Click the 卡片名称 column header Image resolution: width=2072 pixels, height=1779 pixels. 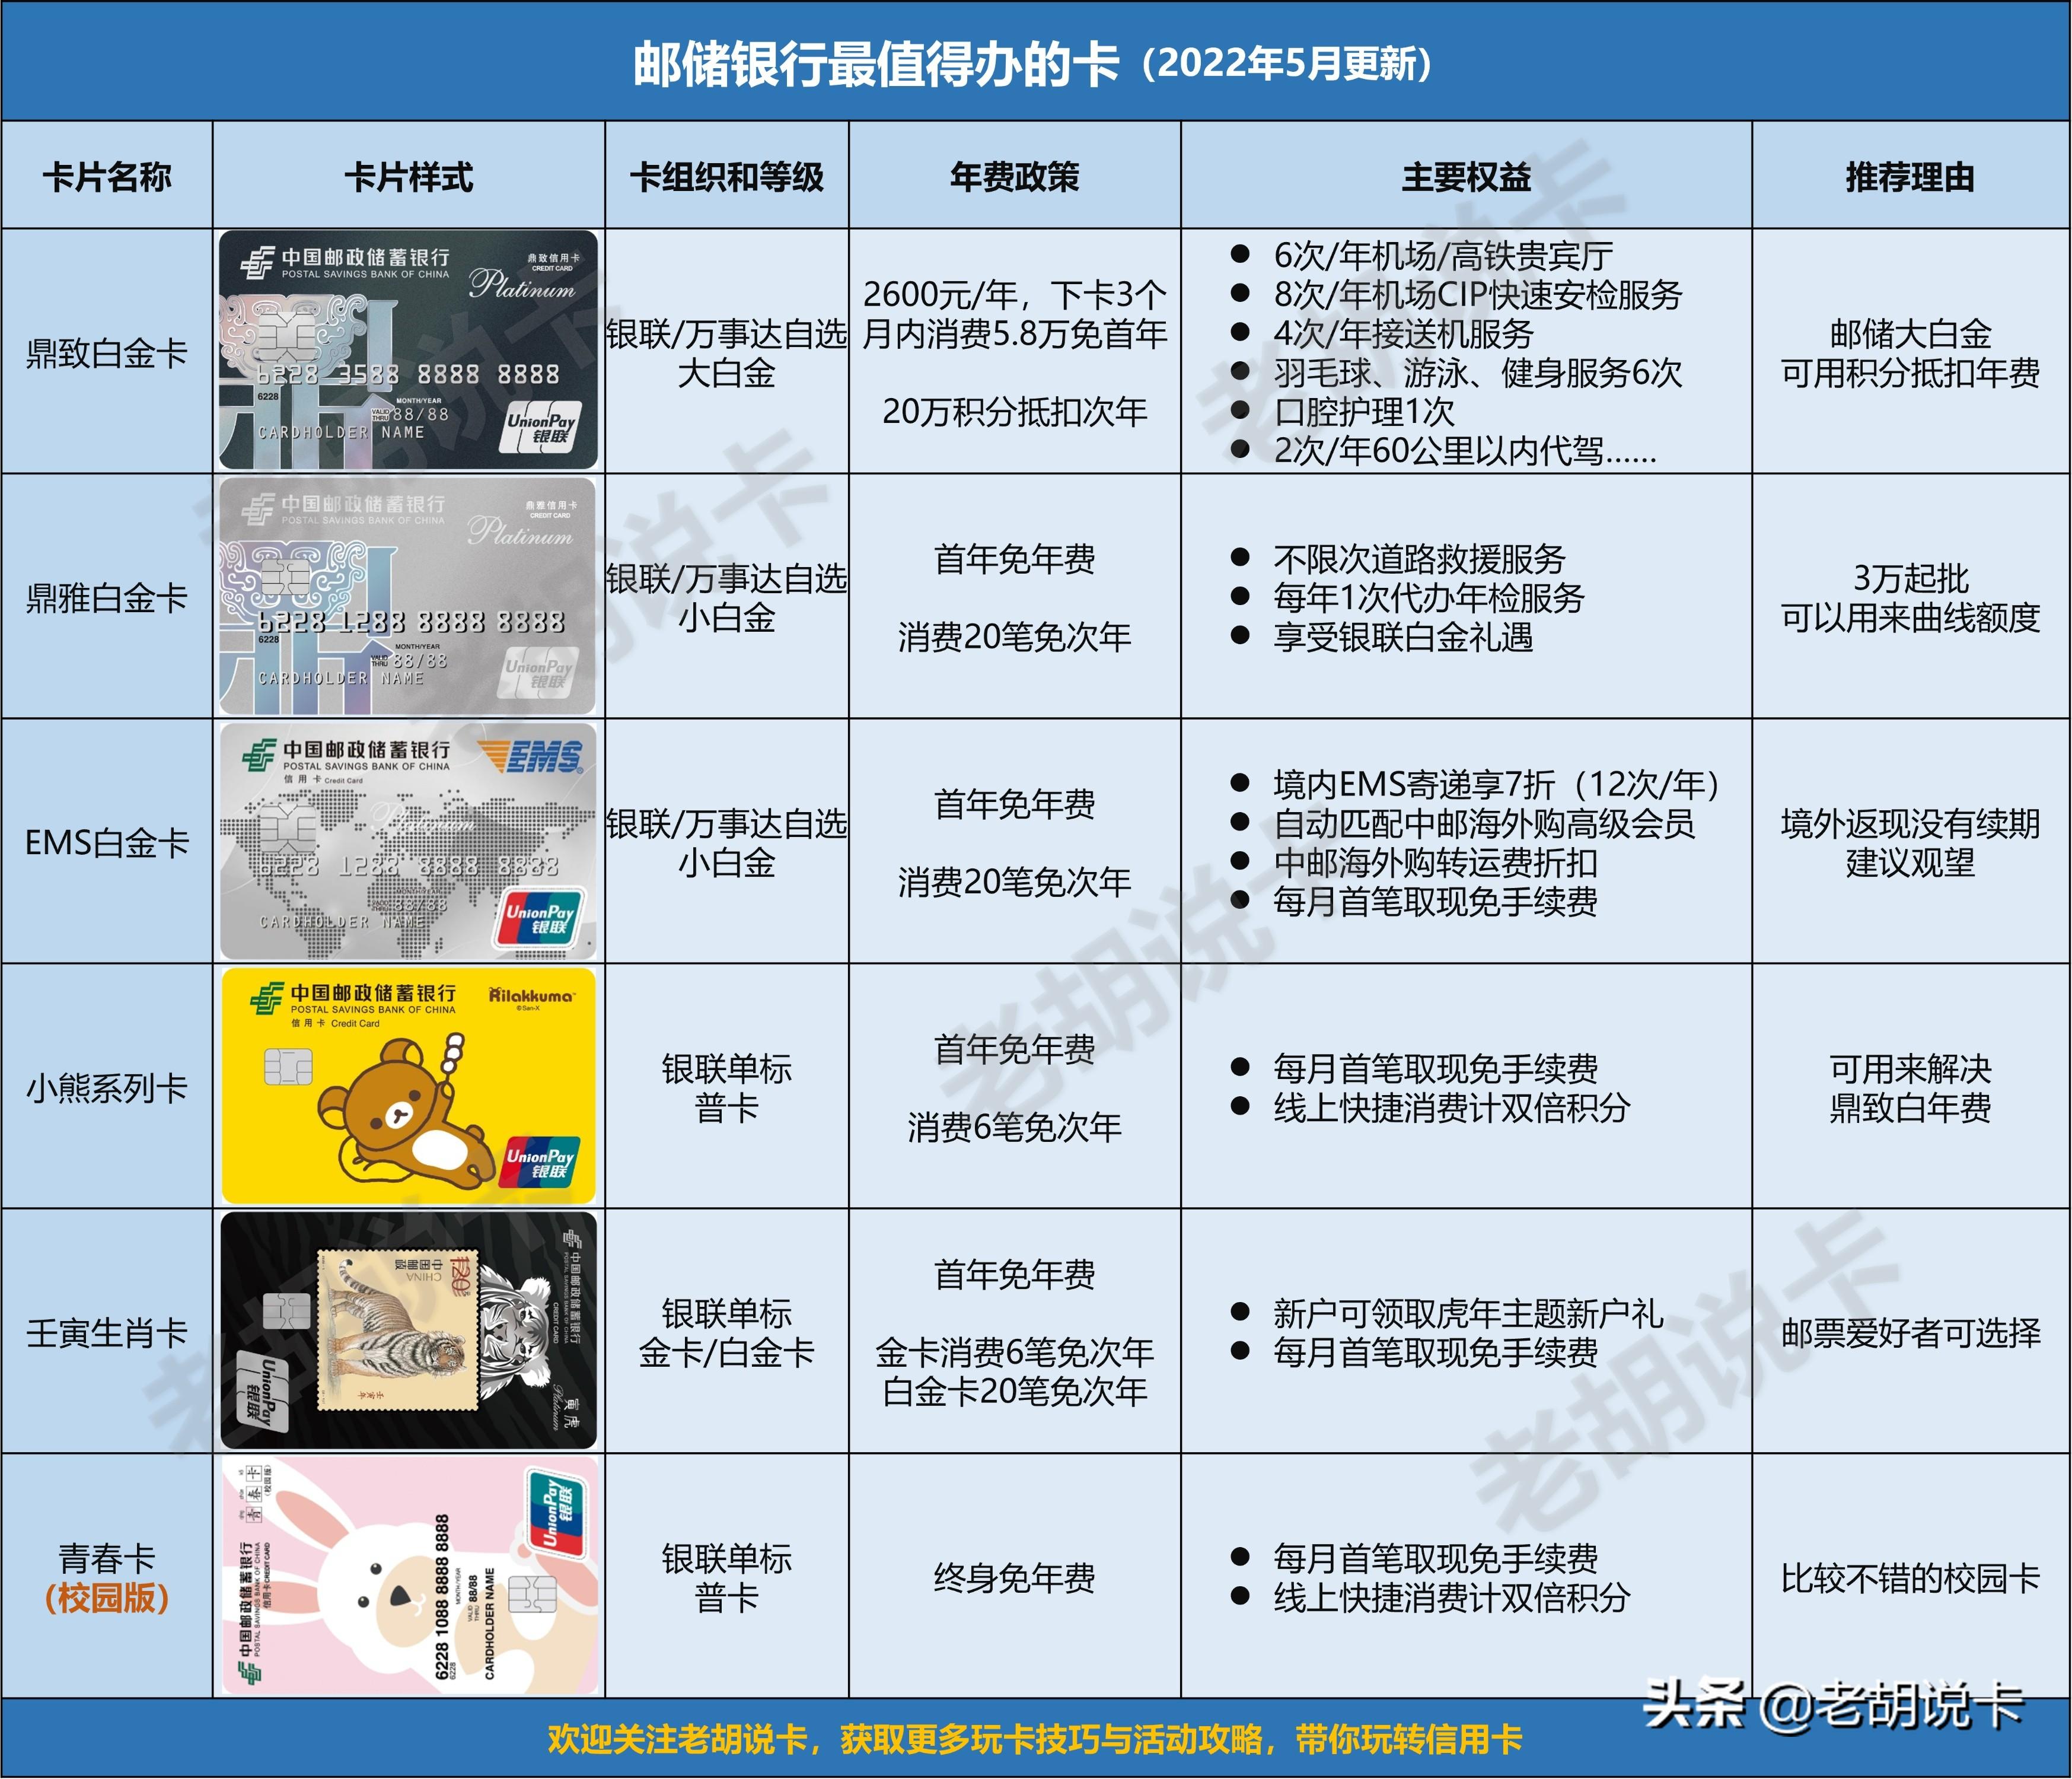(107, 177)
